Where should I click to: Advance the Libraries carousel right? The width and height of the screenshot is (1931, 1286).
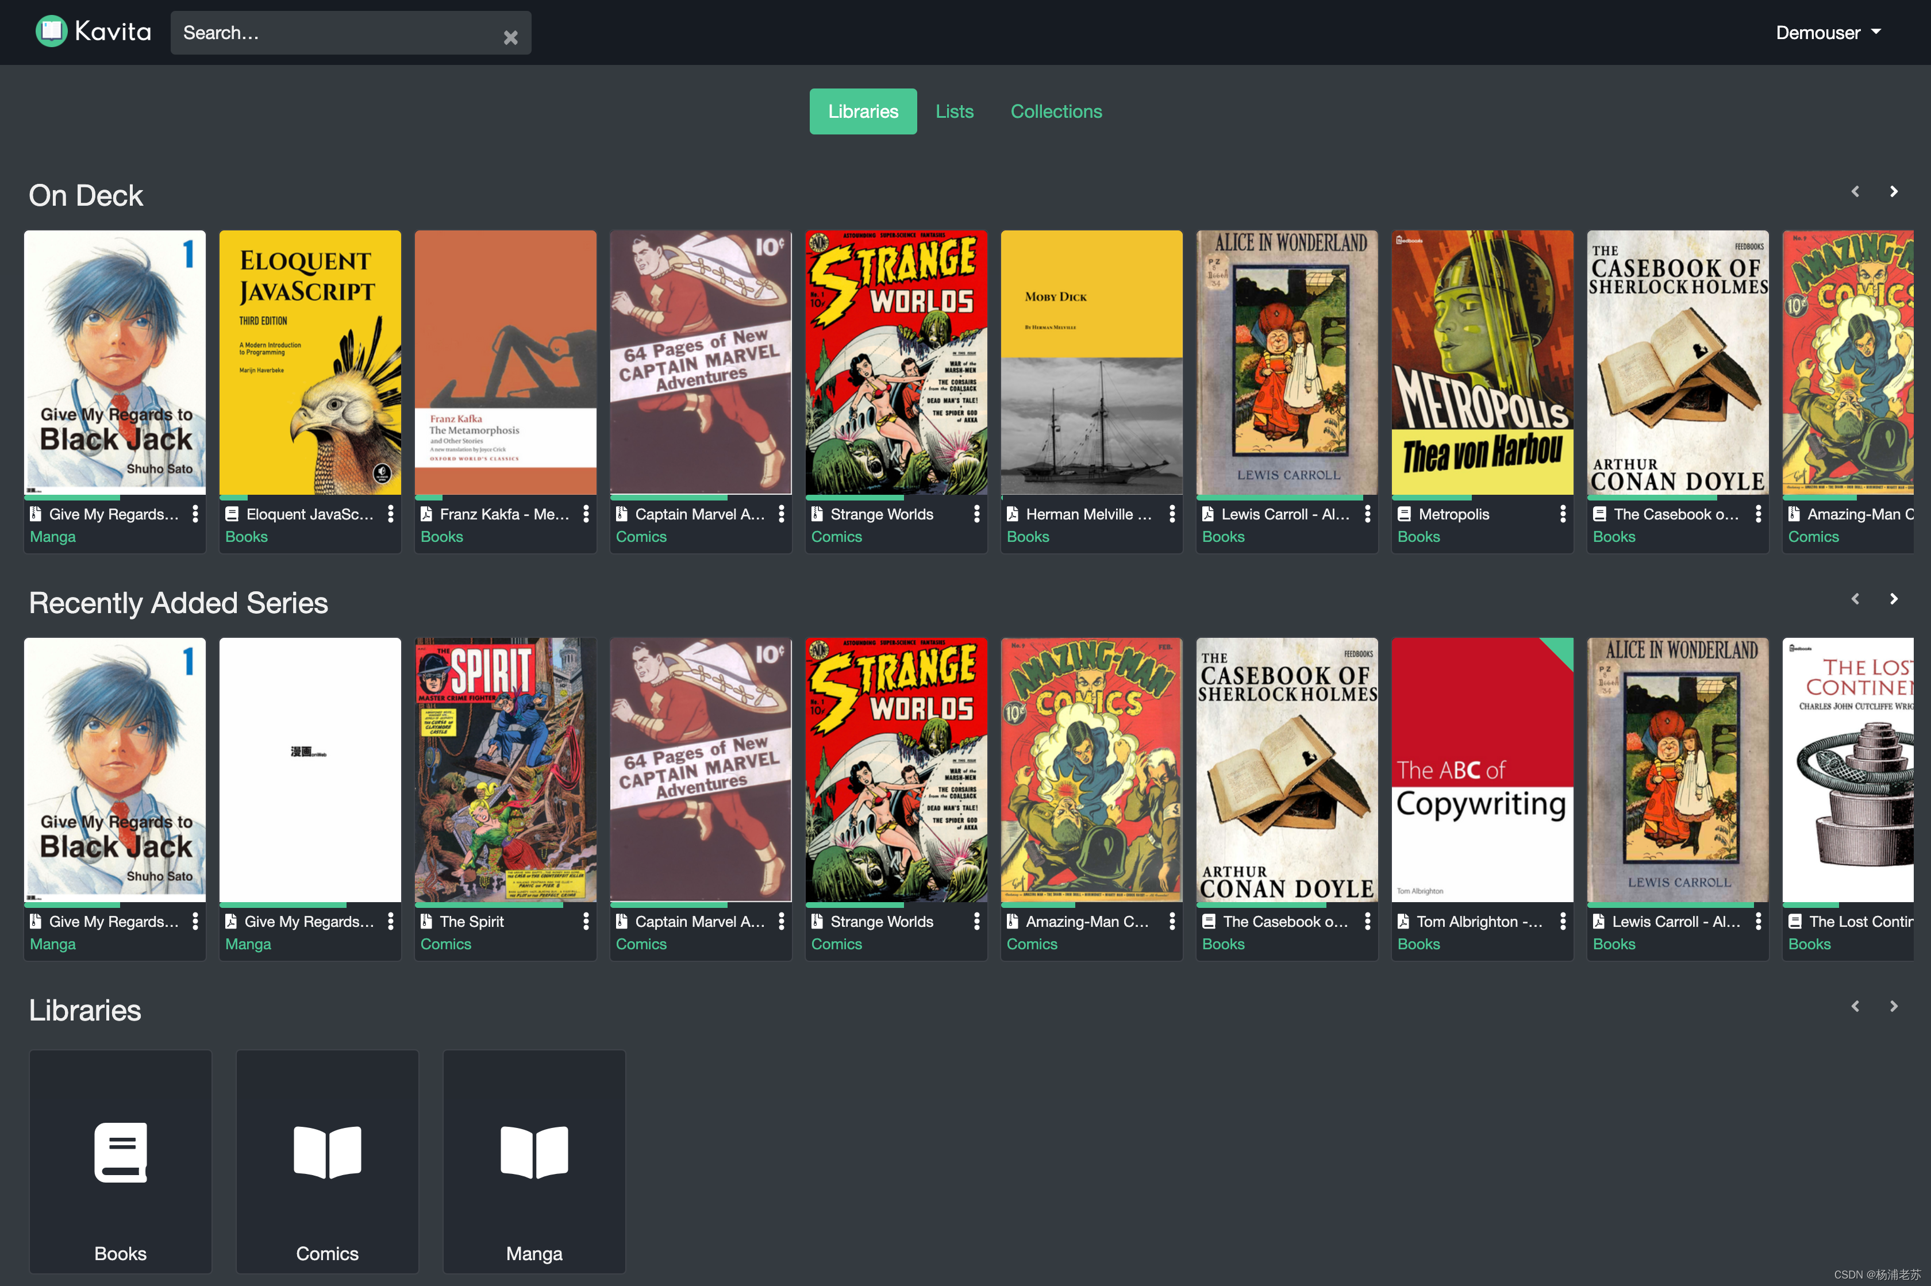[x=1893, y=1006]
